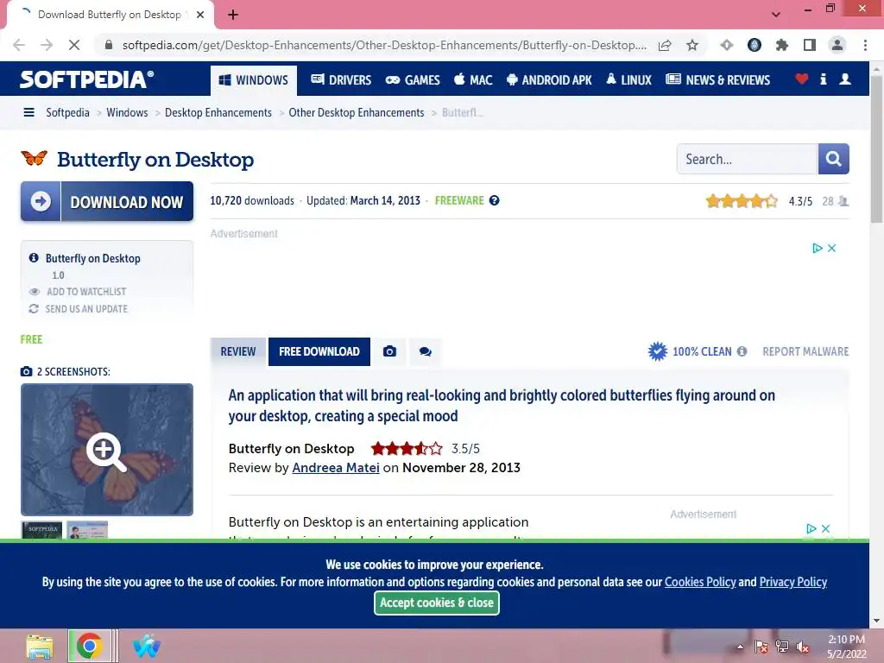This screenshot has width=884, height=663.
Task: Open the Drivers section
Action: coord(341,80)
